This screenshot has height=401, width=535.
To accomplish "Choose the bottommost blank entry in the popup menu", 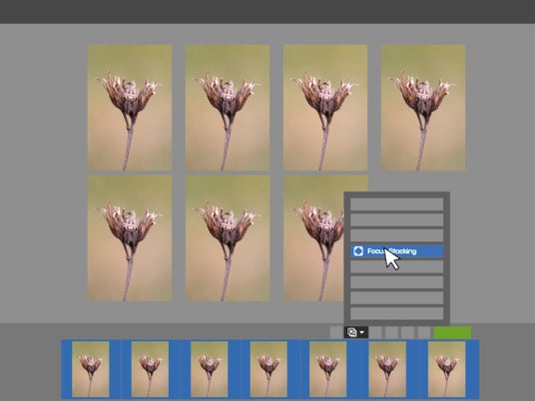I will (397, 313).
